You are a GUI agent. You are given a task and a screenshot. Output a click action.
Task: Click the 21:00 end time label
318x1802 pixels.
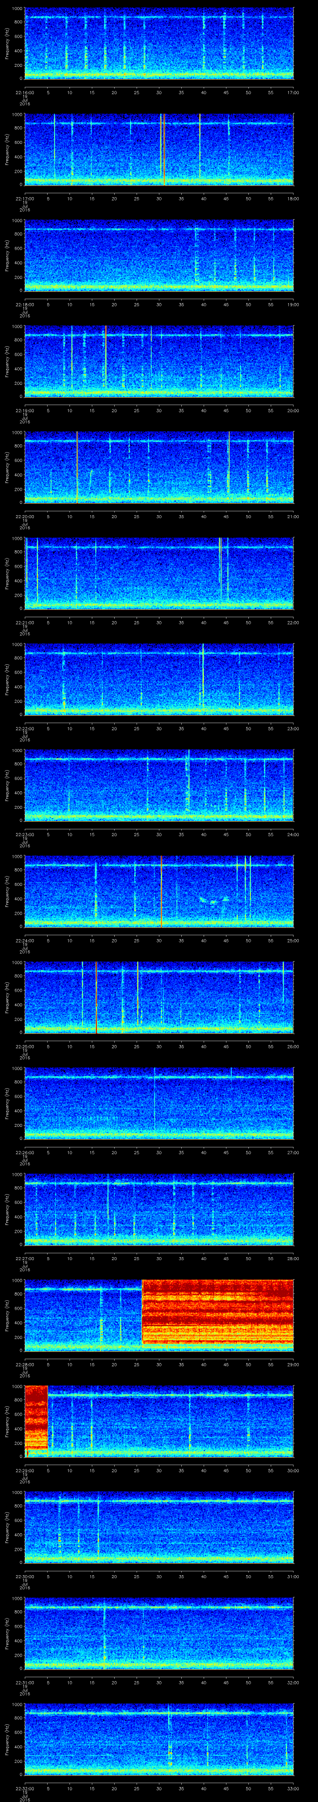(293, 516)
